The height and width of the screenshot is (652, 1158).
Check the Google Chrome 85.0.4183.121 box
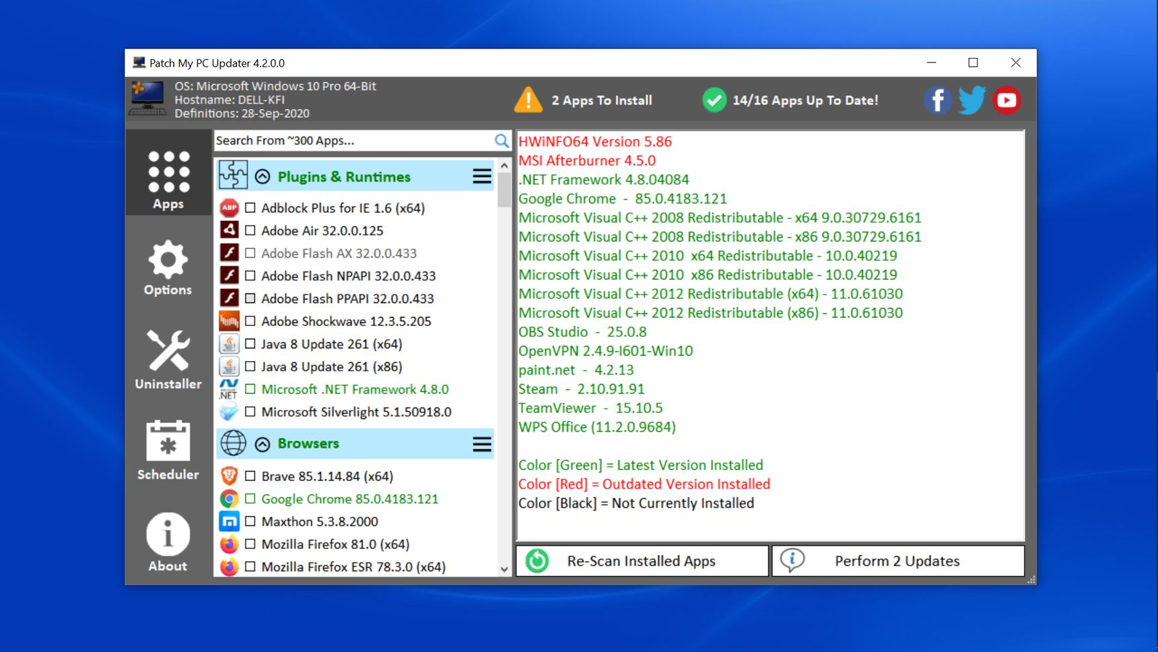point(250,498)
